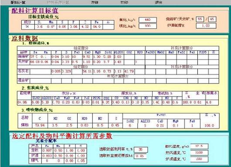Select the 煤粉 carbon value 73.94
The width and height of the screenshot is (231, 167).
[x=40, y=125]
